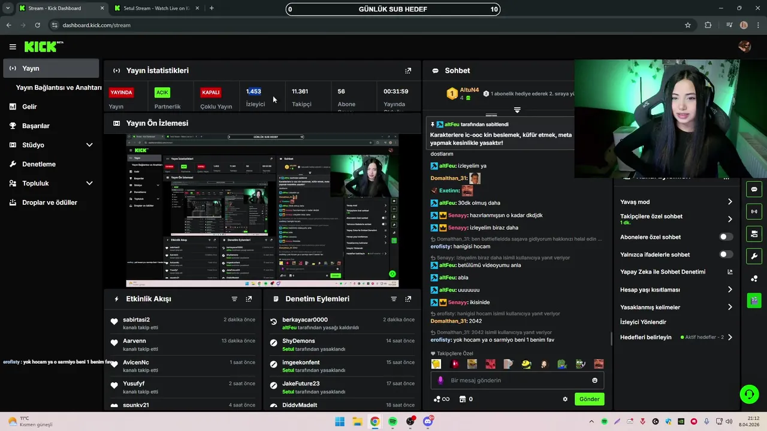Type in the Bir mesaj gönderin field
Image resolution: width=767 pixels, height=431 pixels.
517,380
